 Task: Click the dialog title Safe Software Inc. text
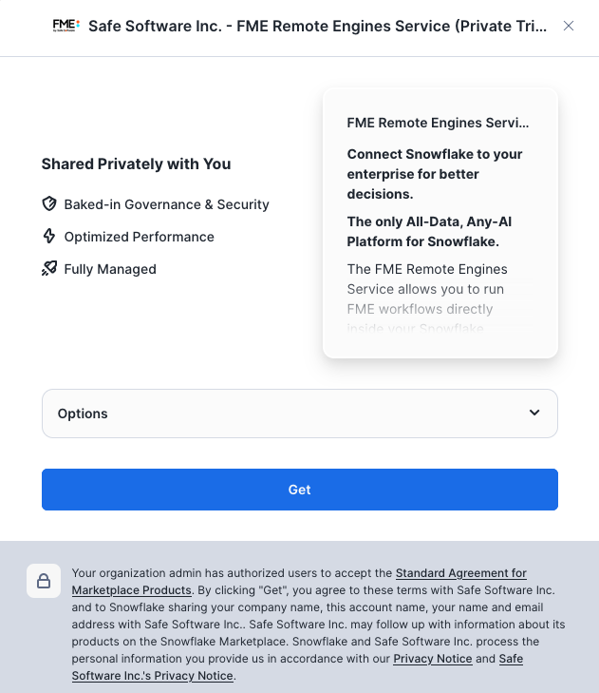click(x=317, y=26)
